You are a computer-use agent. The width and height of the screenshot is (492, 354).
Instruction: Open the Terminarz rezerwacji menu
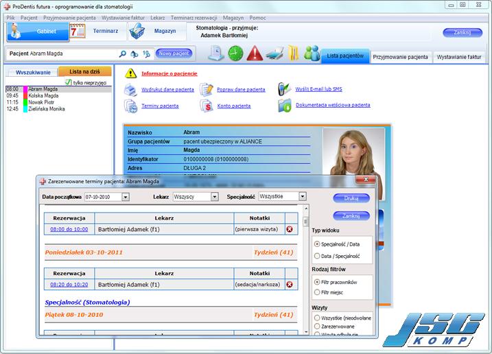tap(194, 18)
